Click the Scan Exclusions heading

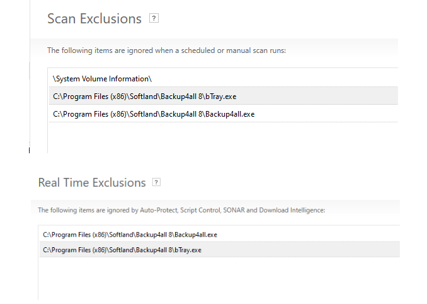coord(94,19)
